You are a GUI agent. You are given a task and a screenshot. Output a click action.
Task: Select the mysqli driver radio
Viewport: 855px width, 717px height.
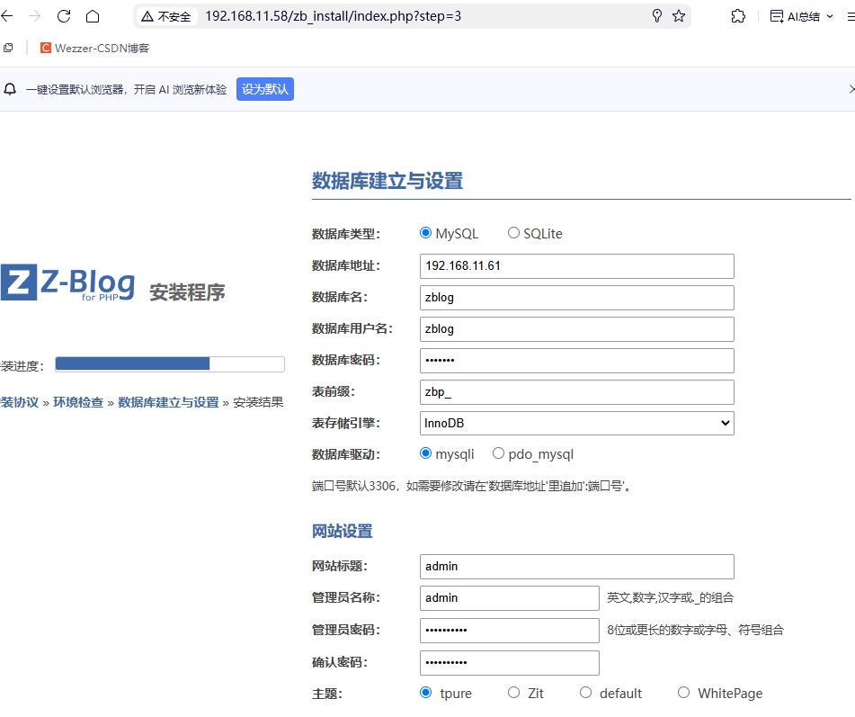pyautogui.click(x=425, y=453)
